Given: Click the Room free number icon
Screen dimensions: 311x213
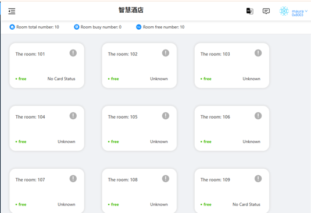Looking at the screenshot, I should pos(138,27).
